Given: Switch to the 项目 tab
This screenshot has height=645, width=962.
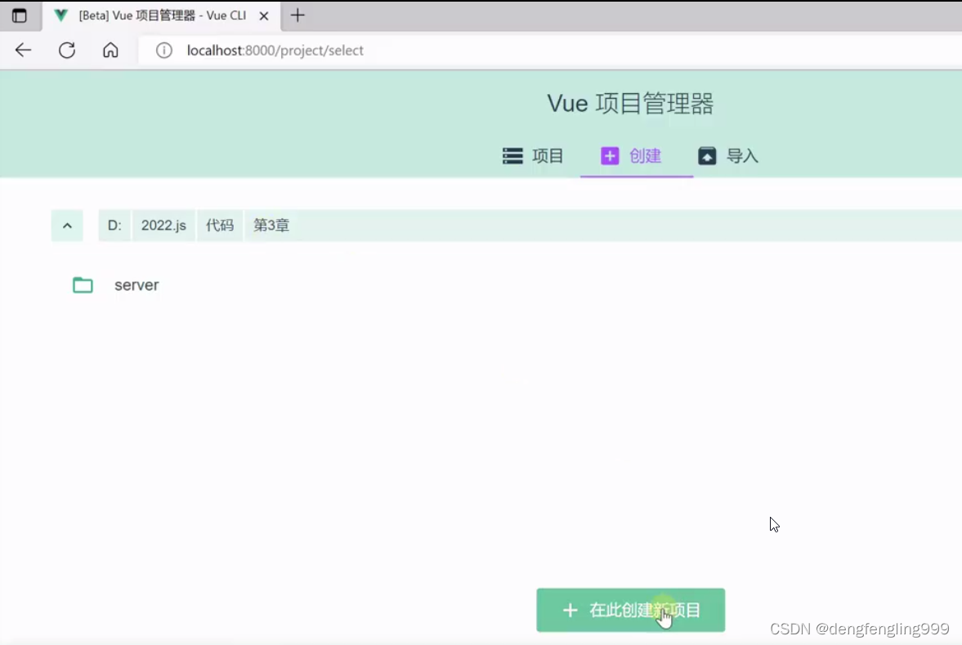Looking at the screenshot, I should (x=533, y=156).
